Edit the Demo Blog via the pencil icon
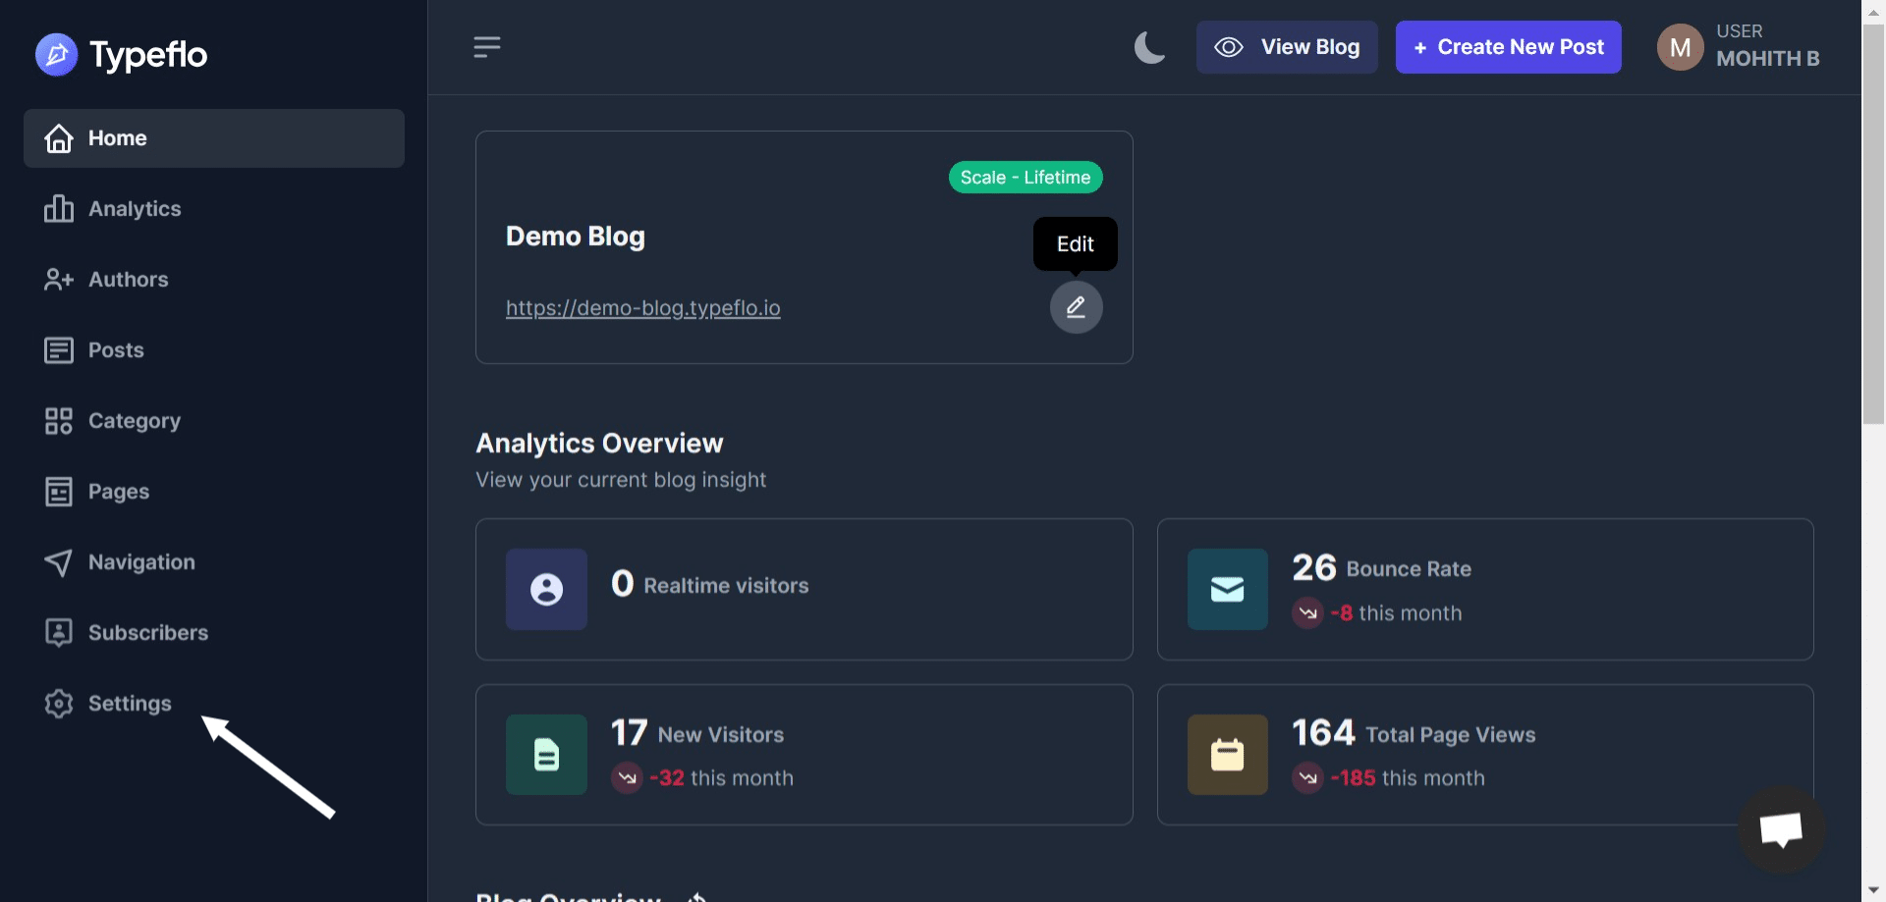Viewport: 1886px width, 902px height. point(1076,306)
